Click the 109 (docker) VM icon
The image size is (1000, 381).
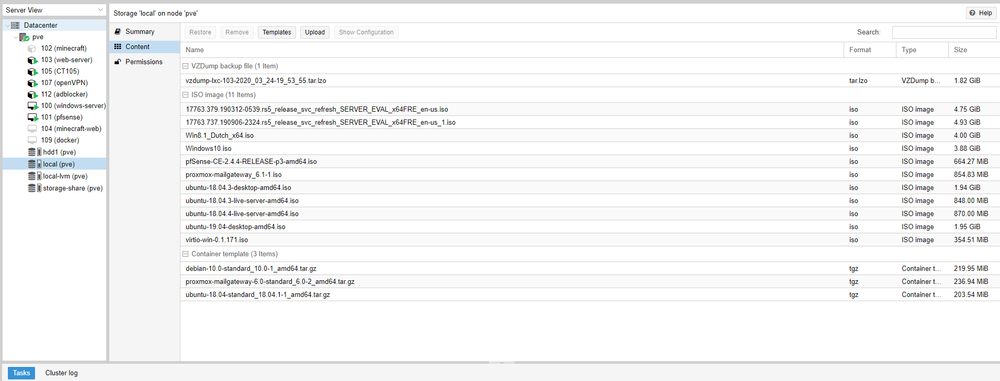coord(32,140)
